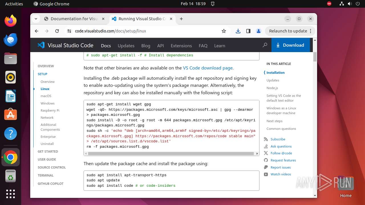Close the Running Visual Studio Code tab
Screen dimensions: 365x205
[x=171, y=19]
